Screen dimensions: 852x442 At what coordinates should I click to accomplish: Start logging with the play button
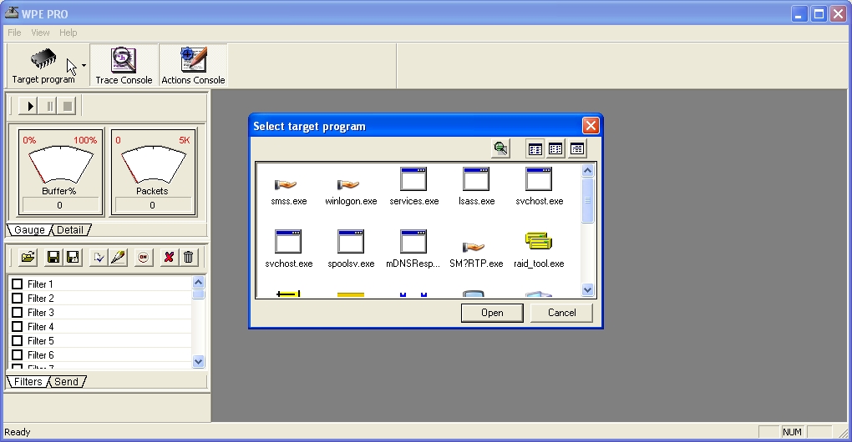[29, 106]
